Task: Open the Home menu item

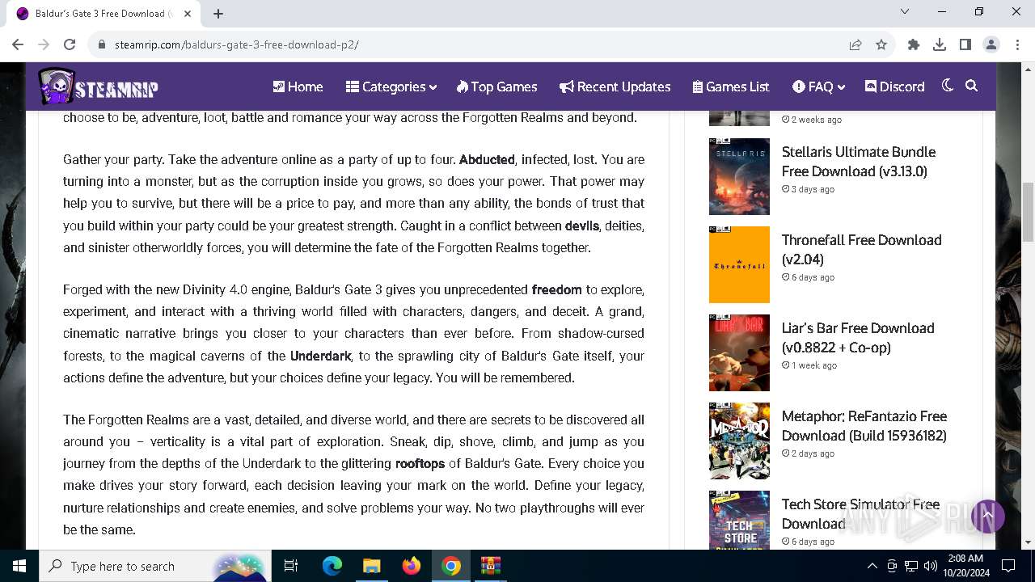Action: 298,86
